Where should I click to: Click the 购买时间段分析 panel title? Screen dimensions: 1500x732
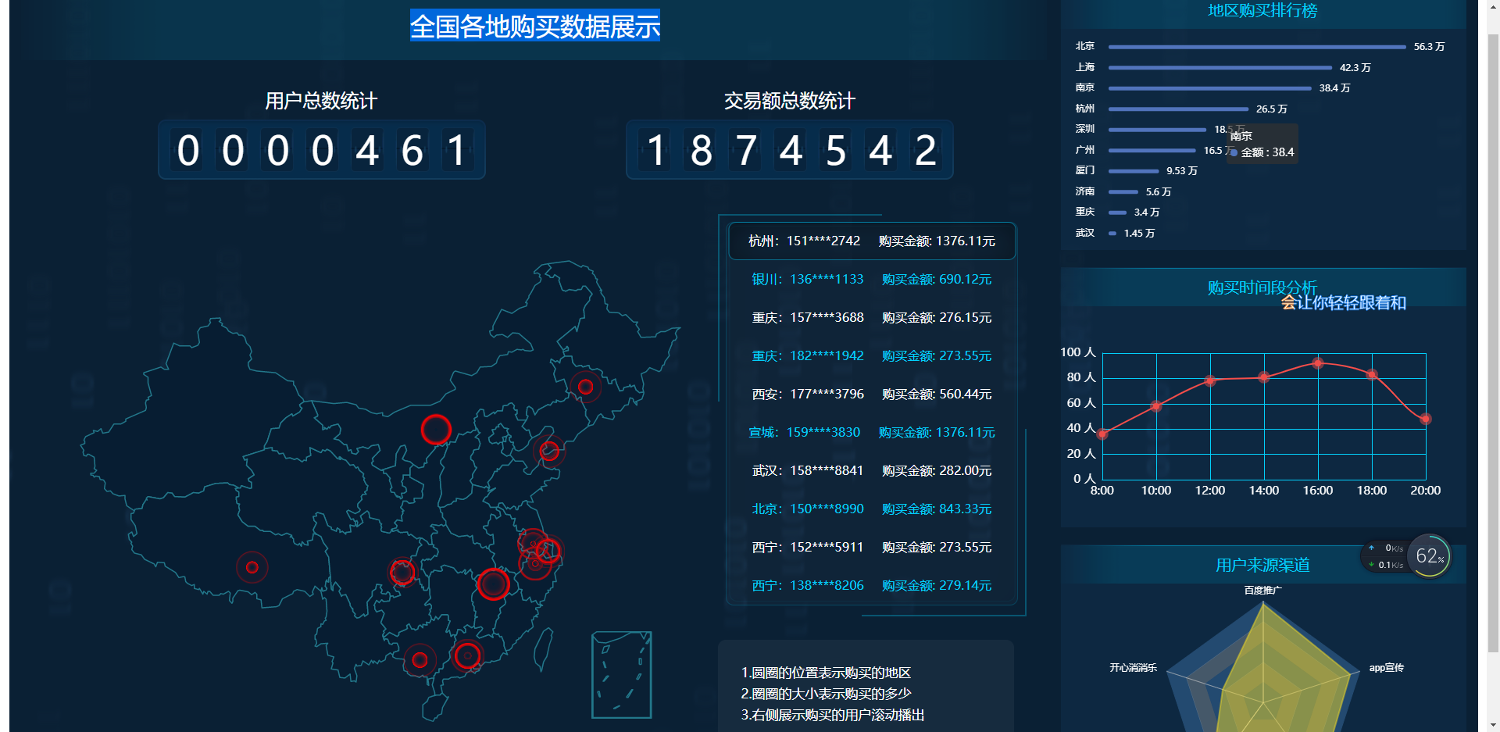[1262, 287]
